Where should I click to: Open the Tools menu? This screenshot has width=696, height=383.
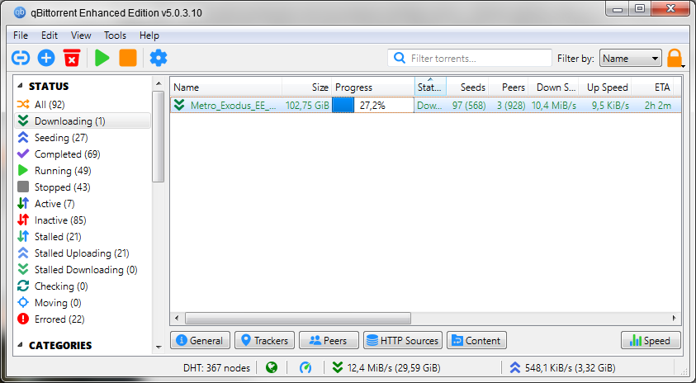115,35
